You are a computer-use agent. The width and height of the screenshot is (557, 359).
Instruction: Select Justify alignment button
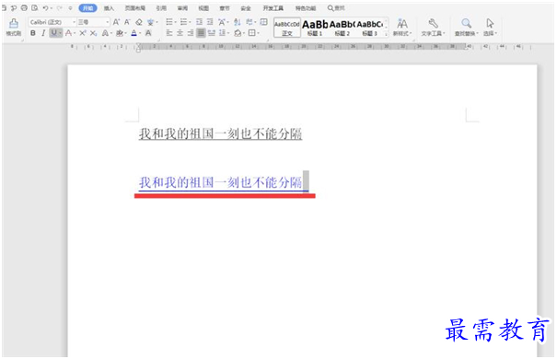click(x=201, y=33)
